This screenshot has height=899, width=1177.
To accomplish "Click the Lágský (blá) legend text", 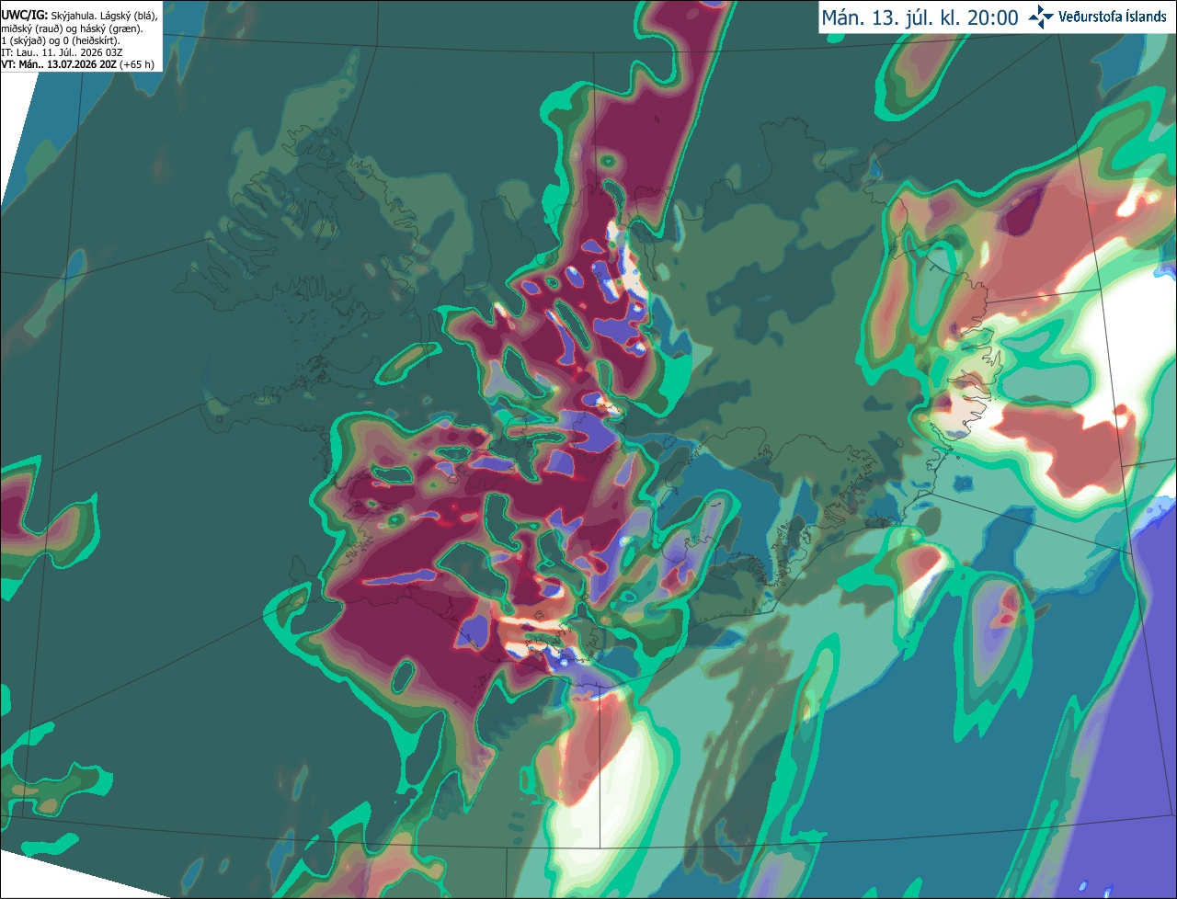I will coord(129,15).
